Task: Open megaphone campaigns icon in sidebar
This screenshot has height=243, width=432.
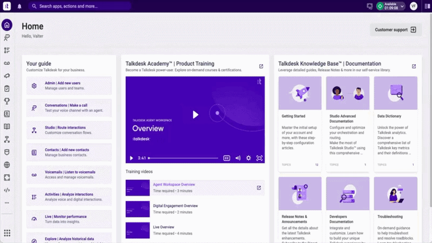Action: (7, 76)
